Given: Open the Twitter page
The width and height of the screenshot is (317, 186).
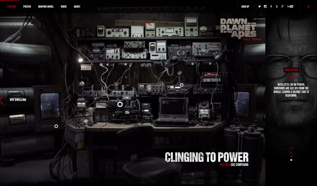Looking at the screenshot, I should click(260, 7).
